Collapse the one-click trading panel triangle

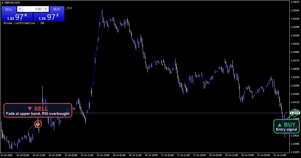point(3,3)
